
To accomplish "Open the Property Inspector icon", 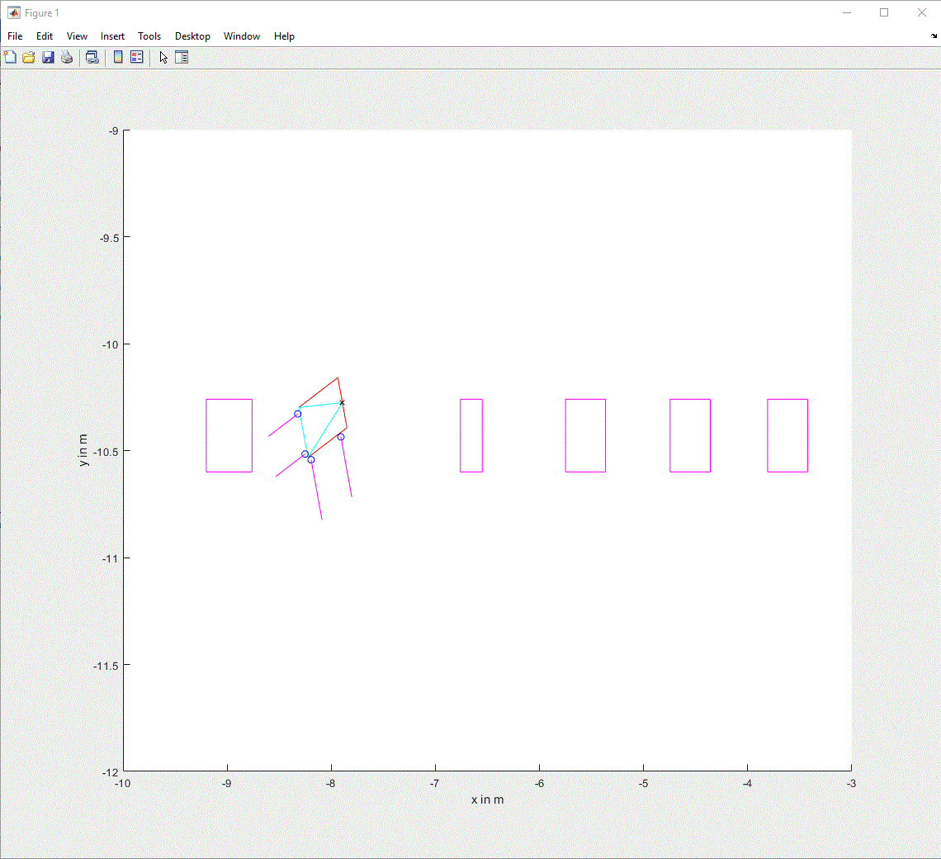I will (x=182, y=57).
